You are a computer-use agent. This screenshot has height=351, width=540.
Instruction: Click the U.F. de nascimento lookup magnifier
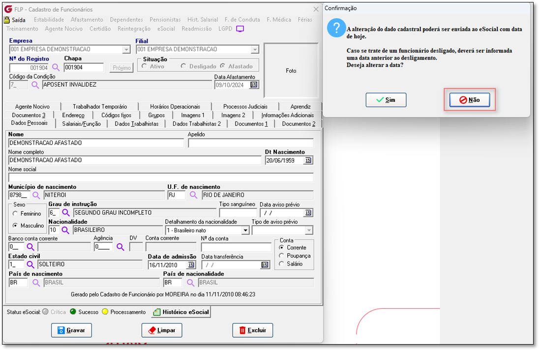[x=194, y=195]
